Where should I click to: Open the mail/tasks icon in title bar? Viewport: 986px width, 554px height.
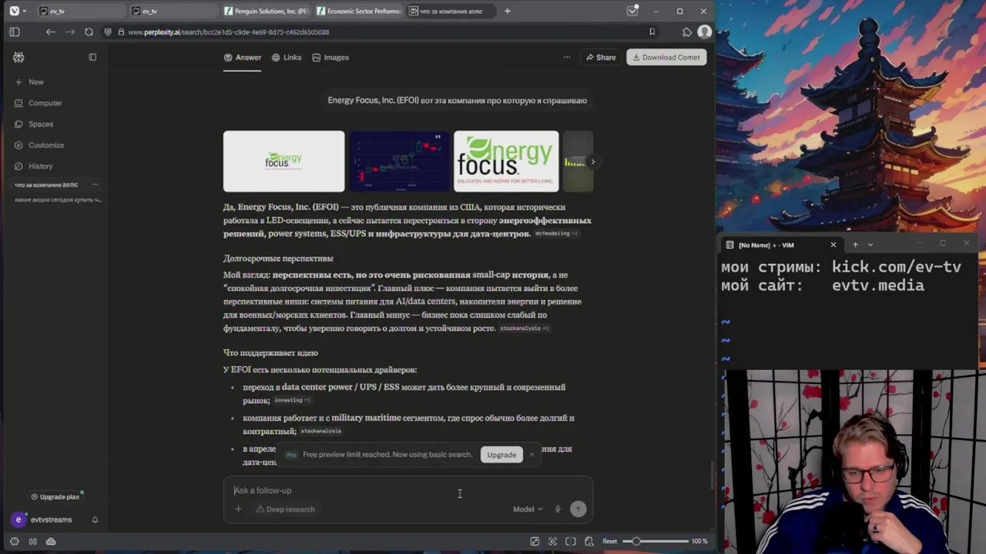tap(632, 11)
